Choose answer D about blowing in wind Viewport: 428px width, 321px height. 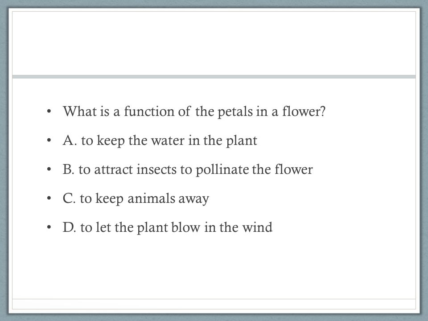coord(167,227)
